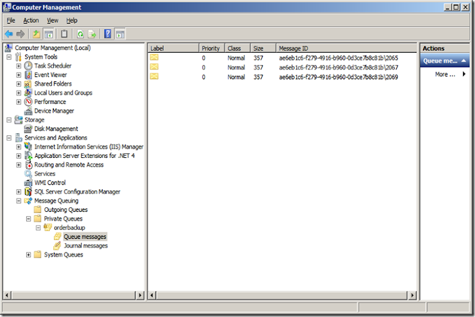Select the Local Users and Groups icon
Viewport: 475px width, 317px height.
[28, 93]
